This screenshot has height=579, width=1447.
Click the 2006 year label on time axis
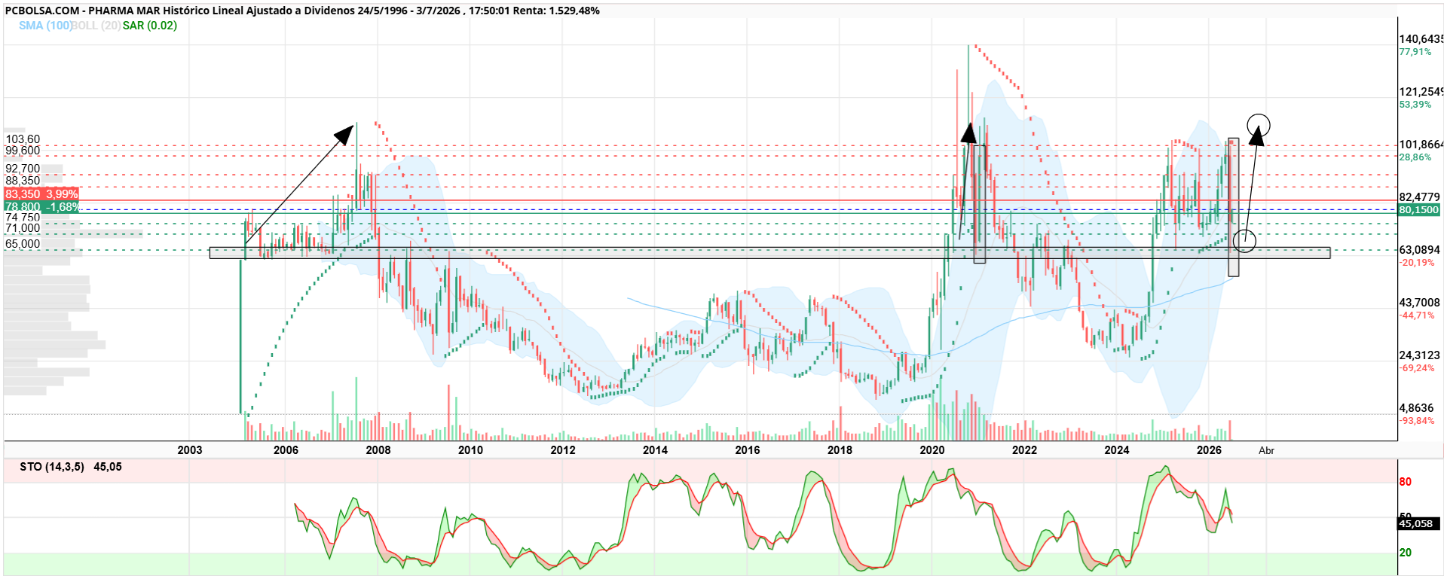286,450
